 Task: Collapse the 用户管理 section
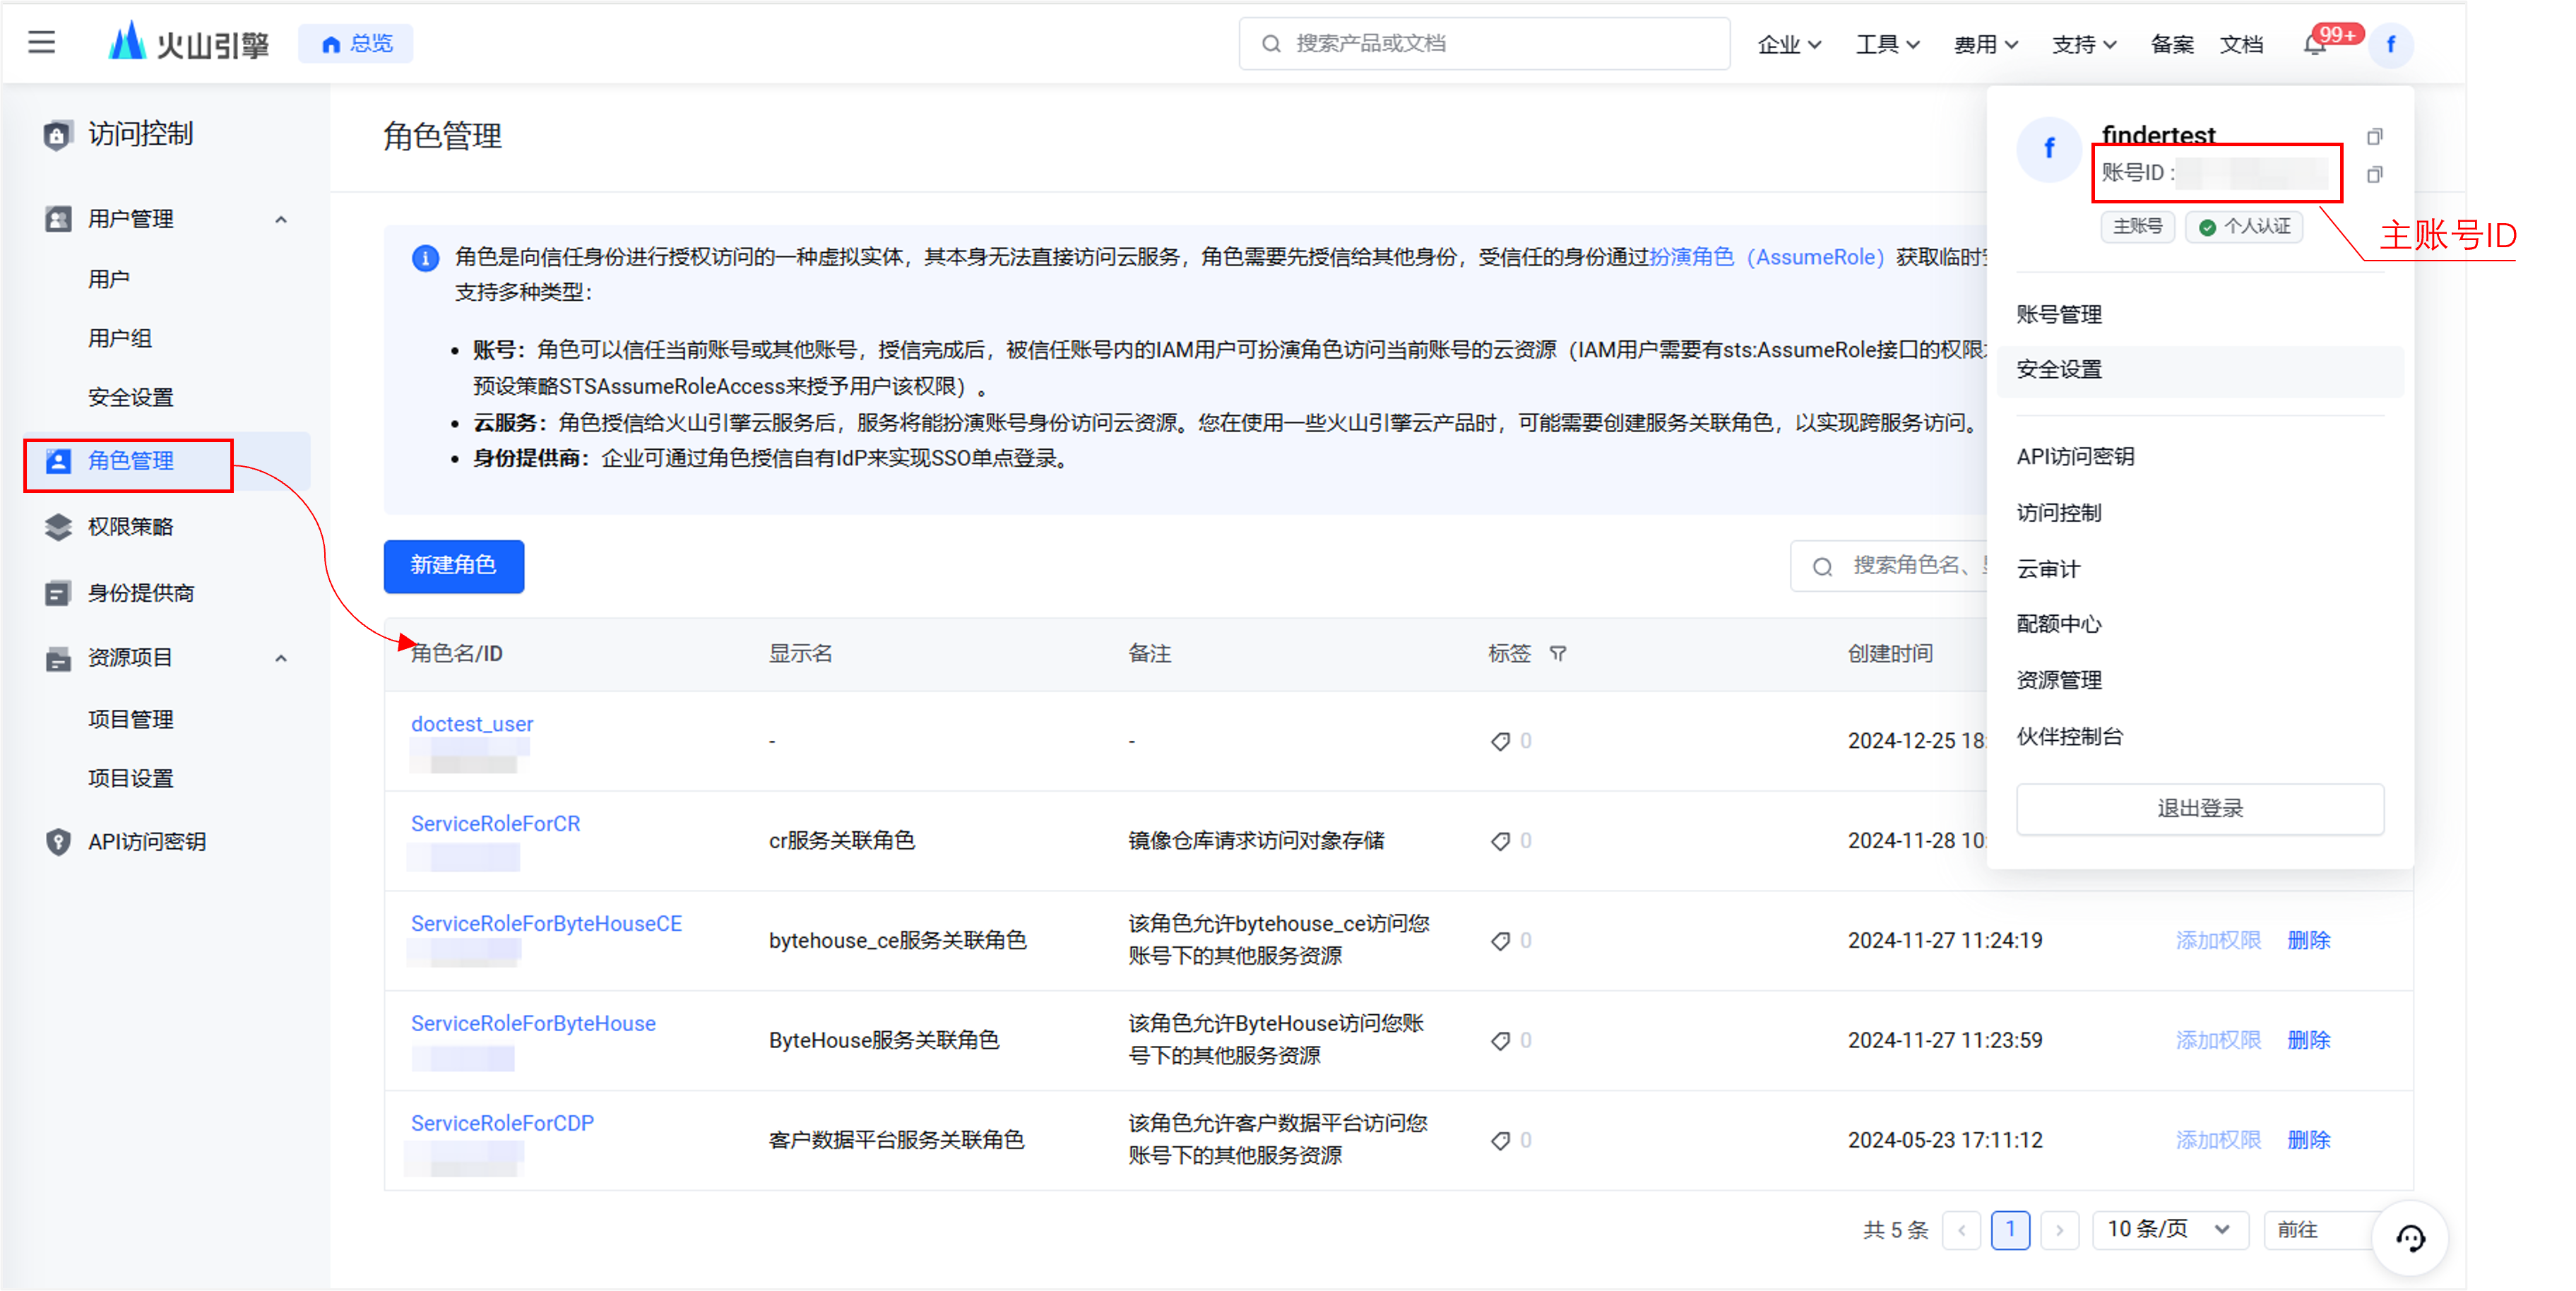pyautogui.click(x=281, y=219)
